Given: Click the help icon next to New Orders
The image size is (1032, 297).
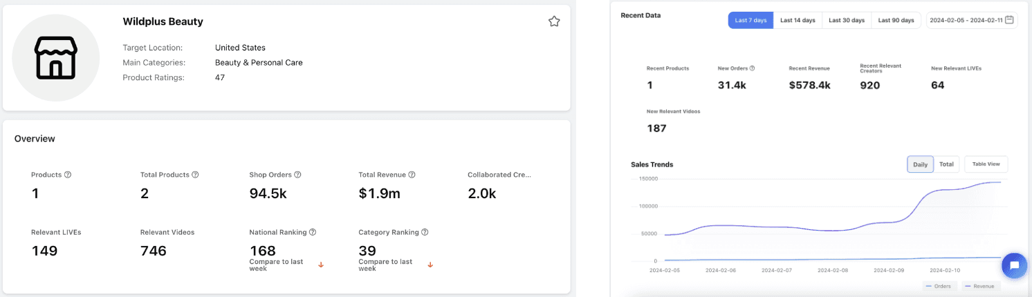Looking at the screenshot, I should tap(752, 68).
